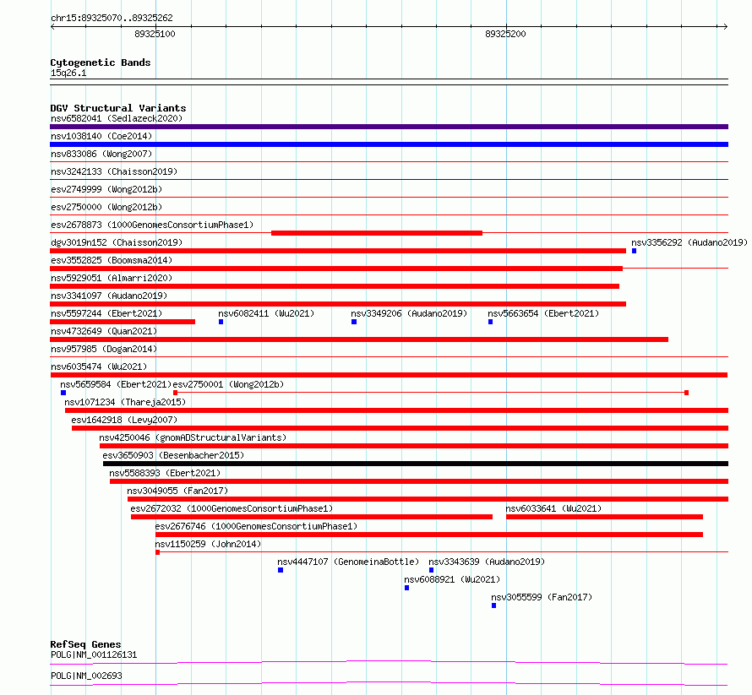Click the blue nsv1038140 variant bar

(389, 144)
